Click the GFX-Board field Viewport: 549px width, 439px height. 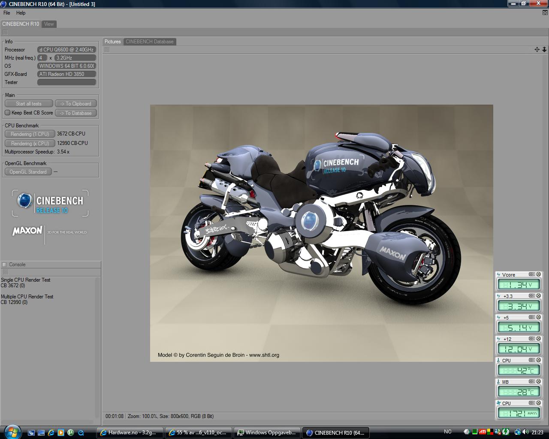(66, 74)
